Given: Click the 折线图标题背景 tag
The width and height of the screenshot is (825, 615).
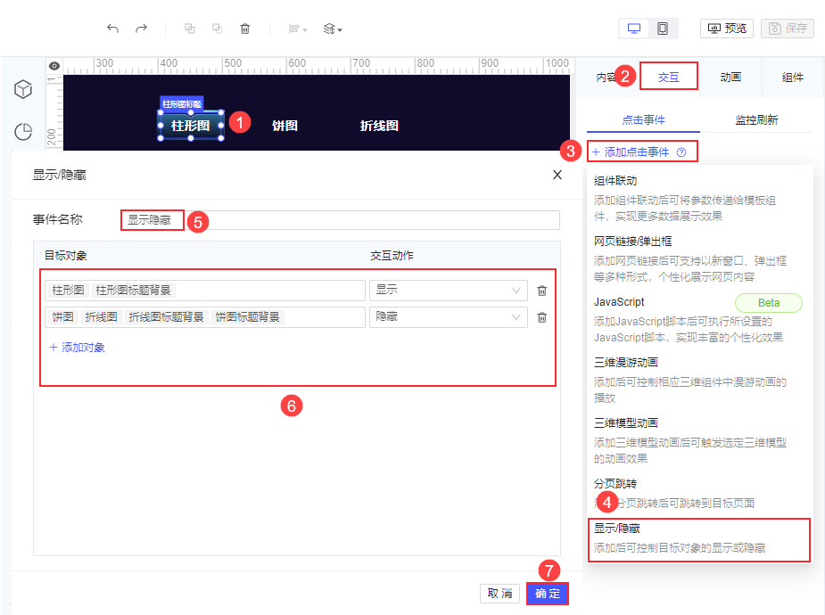Looking at the screenshot, I should pos(166,317).
